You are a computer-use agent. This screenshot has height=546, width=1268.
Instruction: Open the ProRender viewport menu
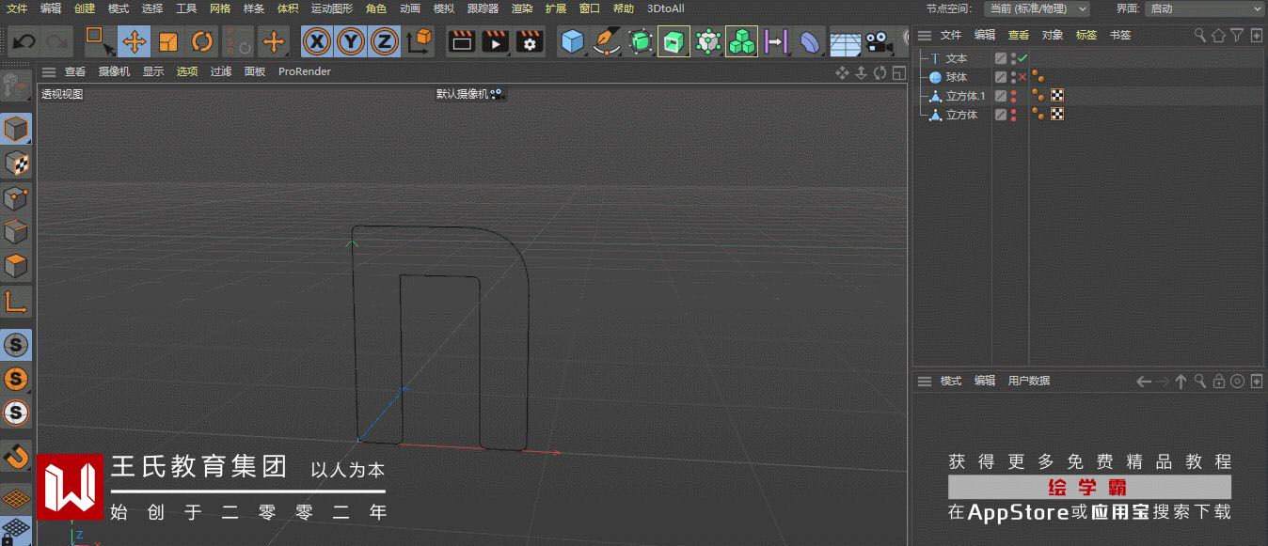(x=305, y=71)
